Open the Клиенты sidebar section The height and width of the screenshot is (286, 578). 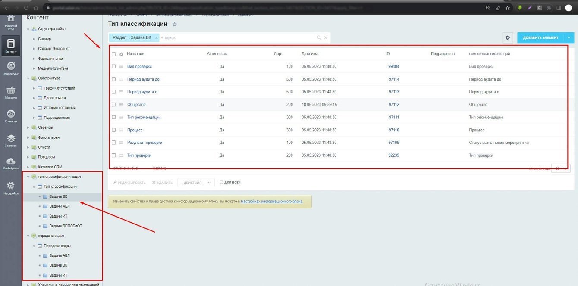tap(11, 116)
